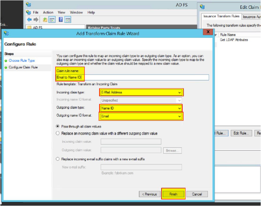Screen dimensions: 261x206
Task: Select Replace incoming e-mail suffix claims option
Action: [x=58, y=159]
